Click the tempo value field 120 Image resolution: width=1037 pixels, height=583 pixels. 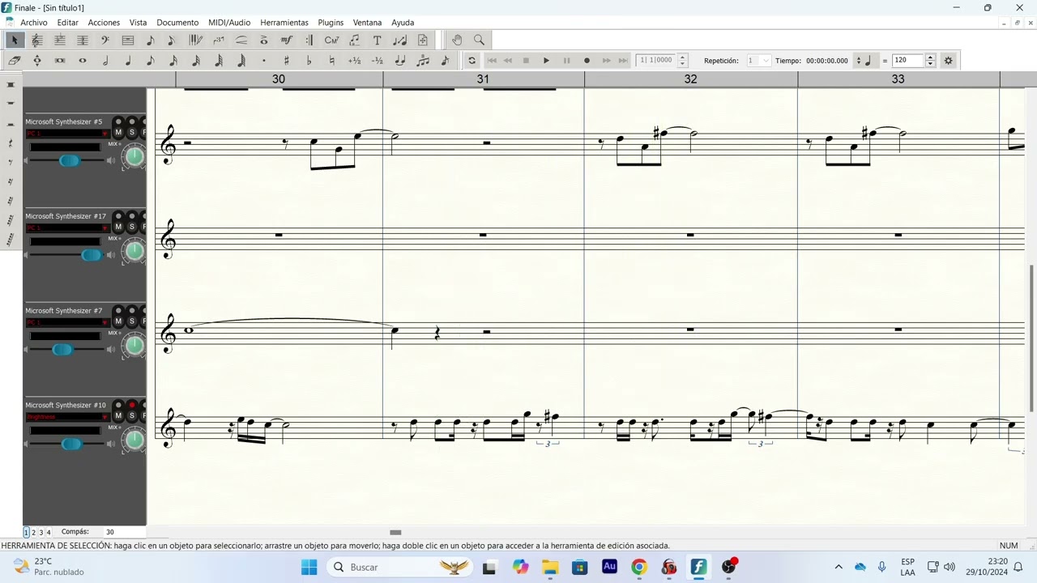pos(908,61)
